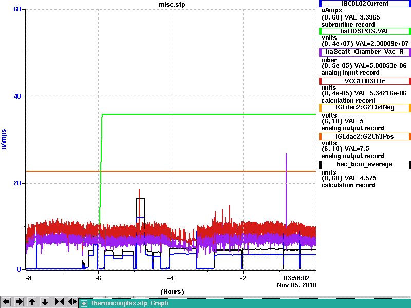The width and height of the screenshot is (411, 308).
Task: Click the pan left arrow button
Action: coord(6,302)
